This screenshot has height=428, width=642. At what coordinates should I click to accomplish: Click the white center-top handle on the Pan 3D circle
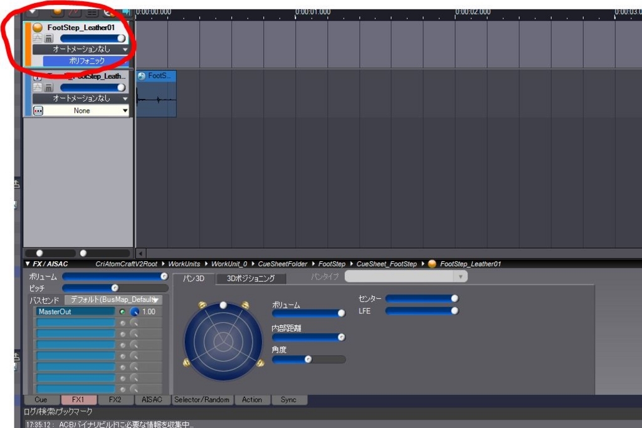click(223, 305)
